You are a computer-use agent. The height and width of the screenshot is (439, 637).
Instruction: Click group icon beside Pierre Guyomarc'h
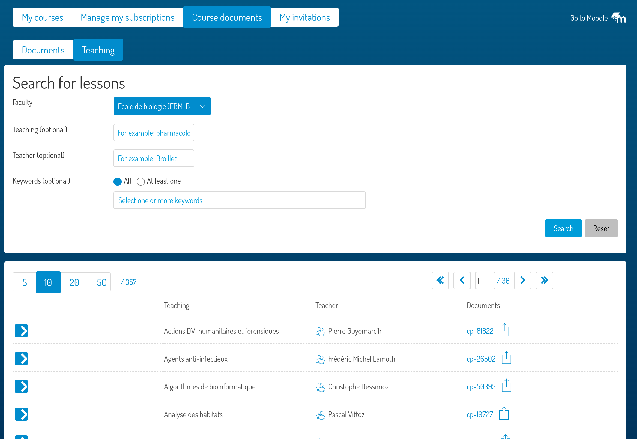click(320, 332)
